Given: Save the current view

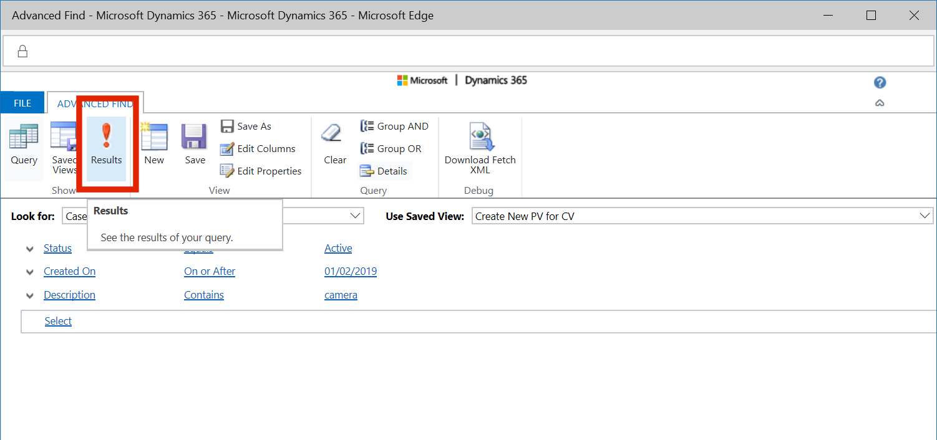Looking at the screenshot, I should point(195,145).
